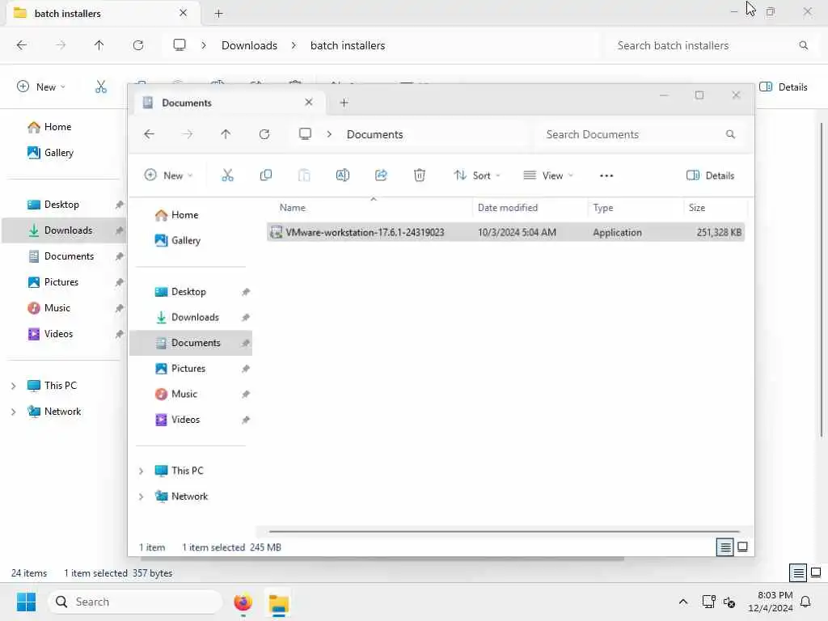The width and height of the screenshot is (828, 621).
Task: Add a new tab in batch installers window
Action: [218, 14]
